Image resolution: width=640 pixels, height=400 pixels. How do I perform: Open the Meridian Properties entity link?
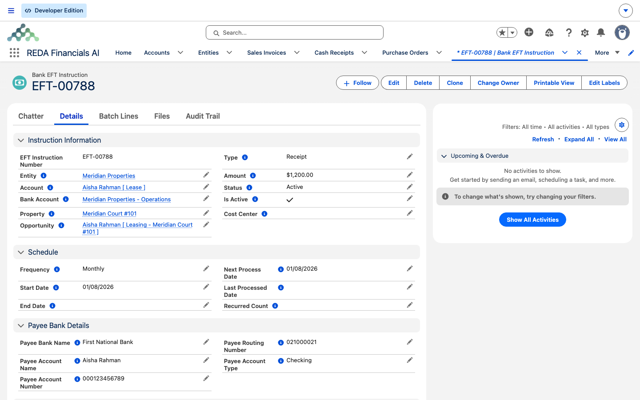tap(109, 176)
